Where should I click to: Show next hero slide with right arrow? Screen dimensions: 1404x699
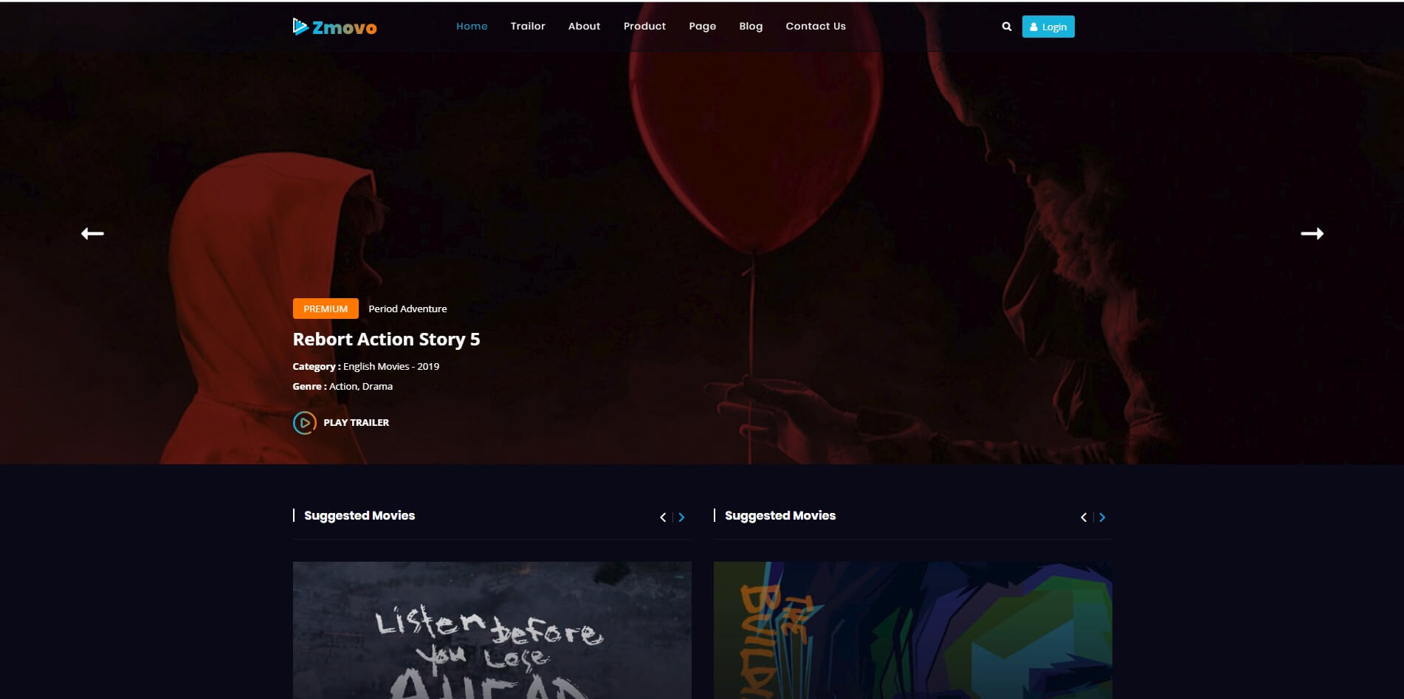1312,233
